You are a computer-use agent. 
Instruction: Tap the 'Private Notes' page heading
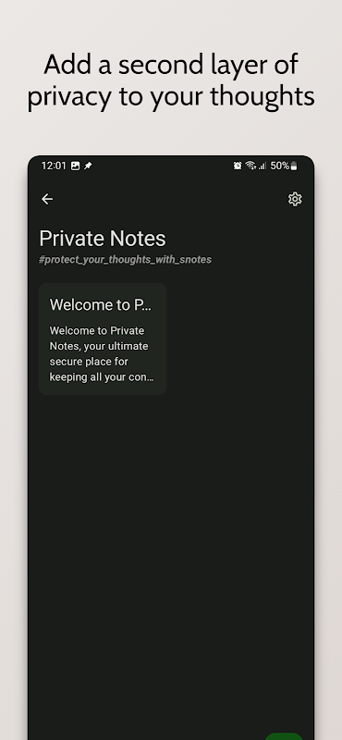coord(103,239)
